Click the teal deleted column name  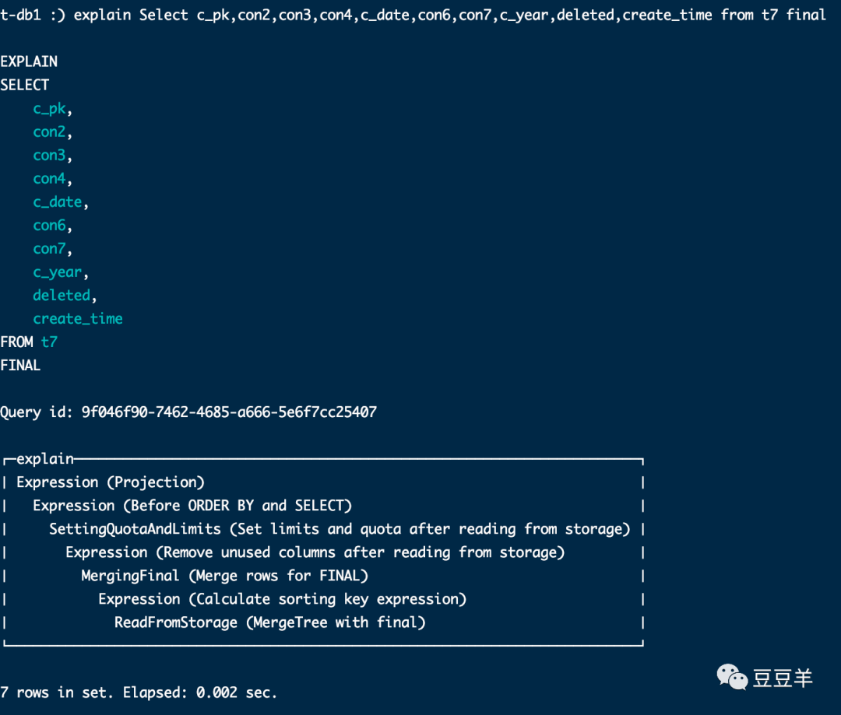point(62,296)
